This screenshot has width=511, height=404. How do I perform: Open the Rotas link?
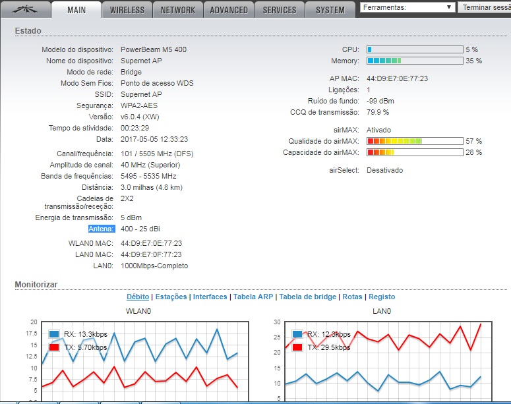[352, 297]
